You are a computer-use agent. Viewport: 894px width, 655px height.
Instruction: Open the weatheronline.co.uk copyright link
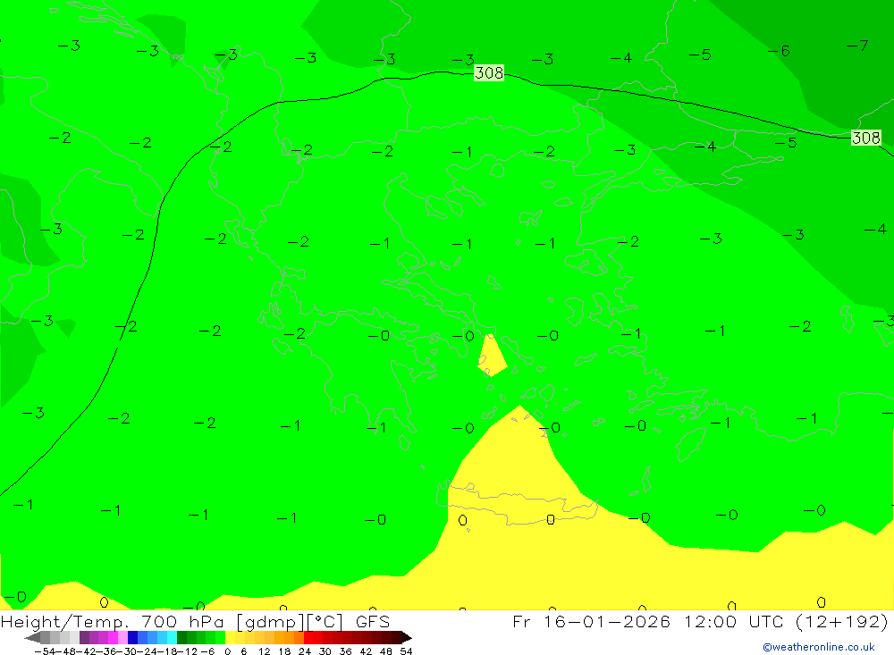(x=819, y=647)
